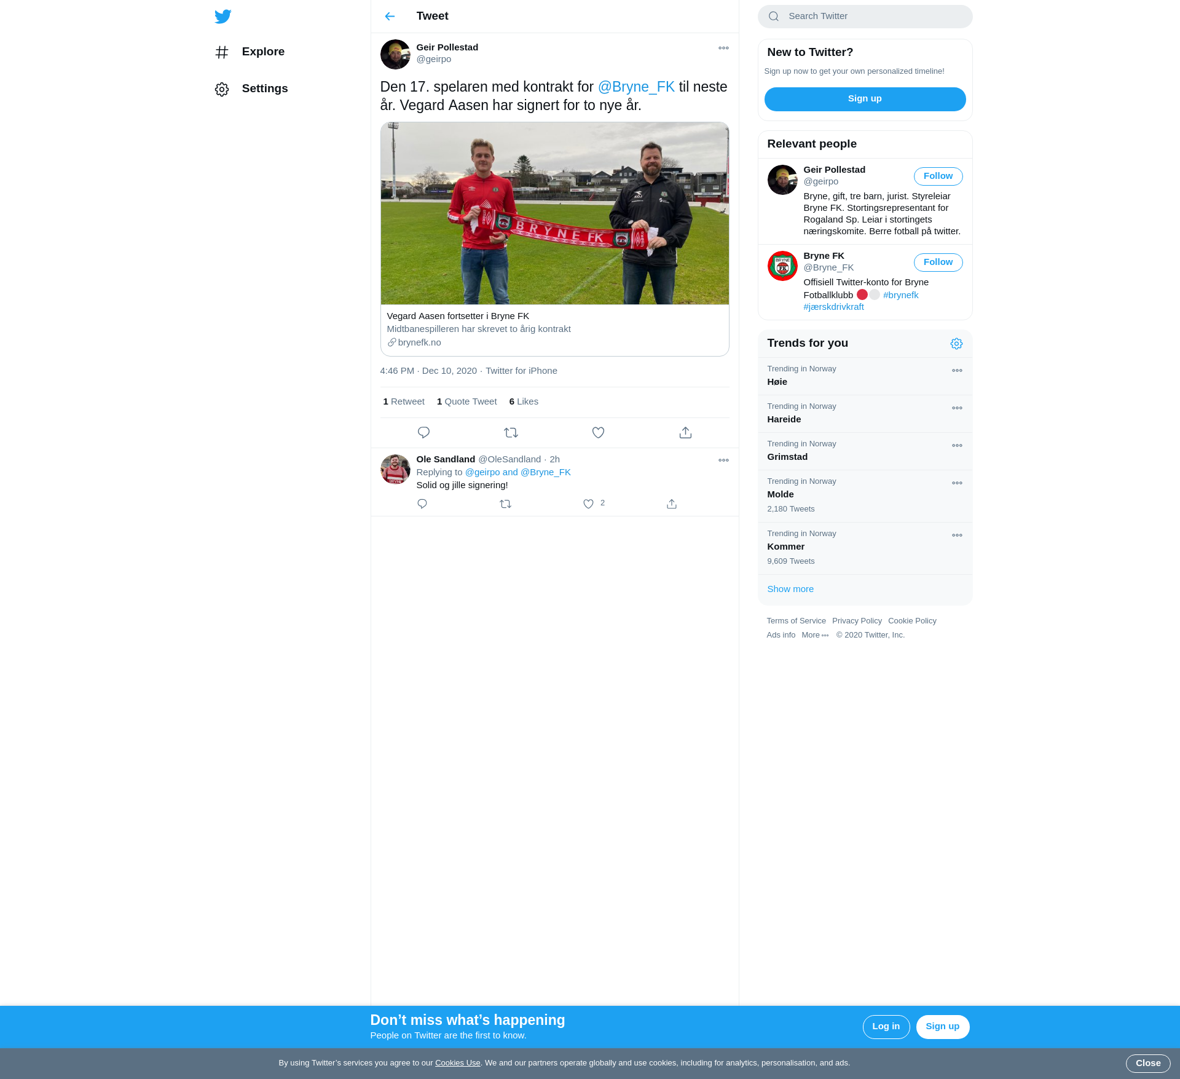Like the main tweet
This screenshot has height=1079, width=1180.
598,433
